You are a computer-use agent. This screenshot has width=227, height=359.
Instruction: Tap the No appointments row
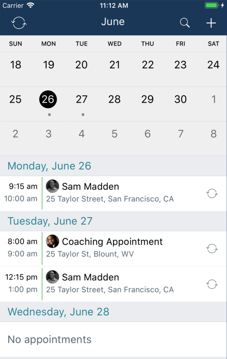pos(113,339)
